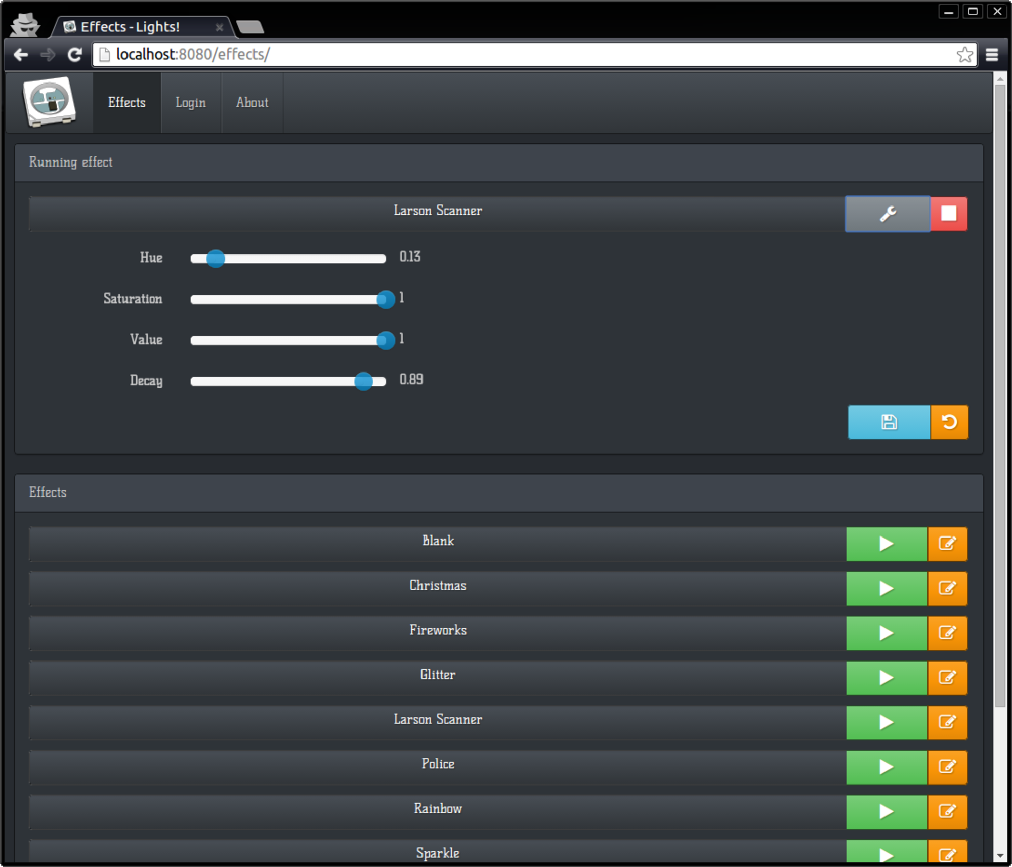Start the Police effect
This screenshot has height=867, width=1012.
coord(887,767)
